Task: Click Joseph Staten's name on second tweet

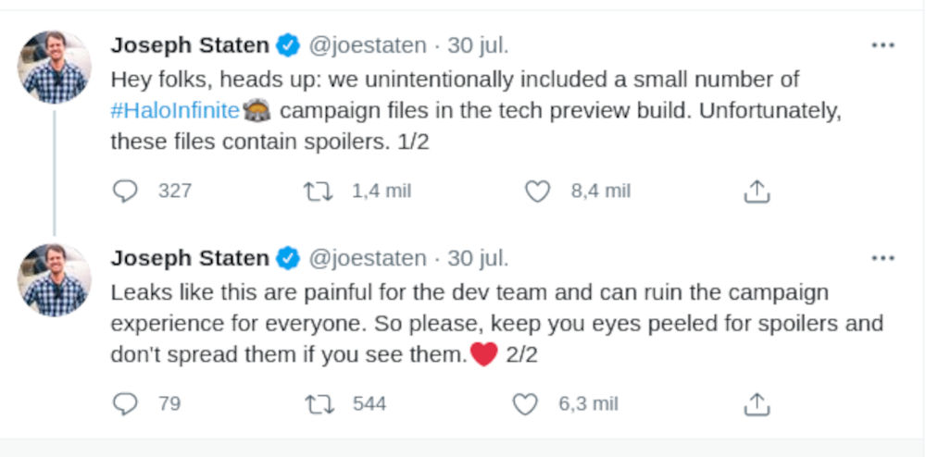Action: [x=190, y=258]
